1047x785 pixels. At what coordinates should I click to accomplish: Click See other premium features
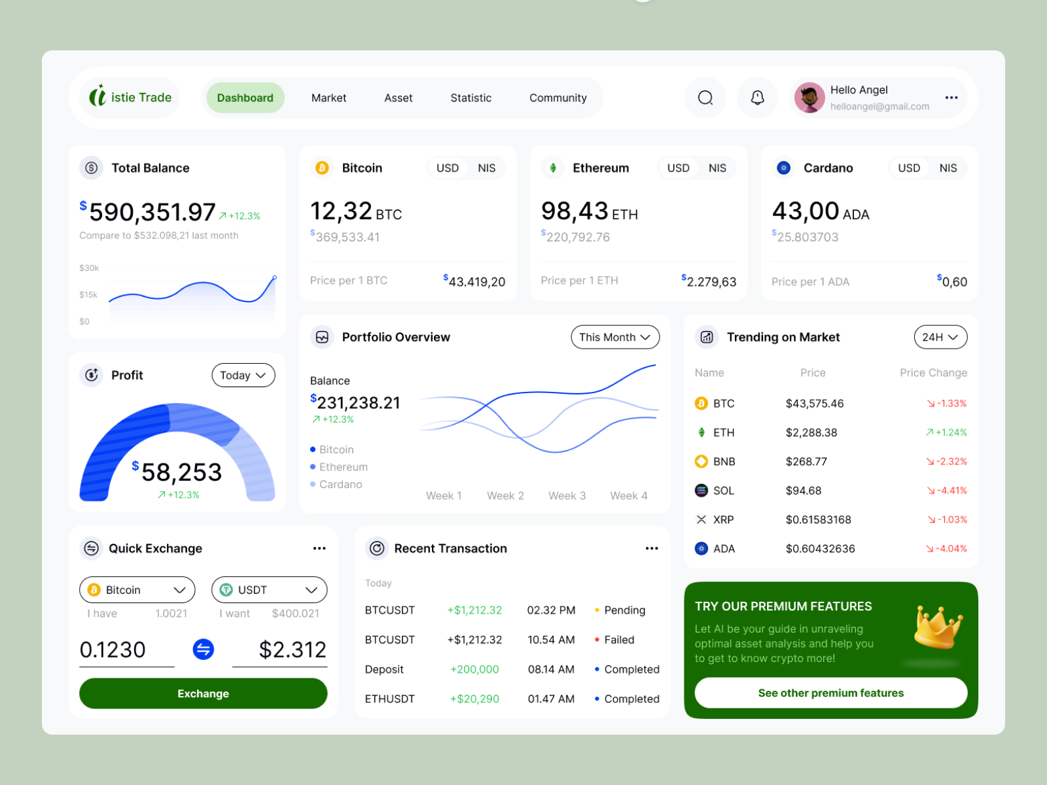pos(830,693)
